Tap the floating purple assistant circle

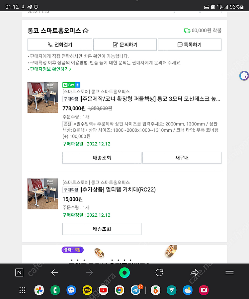point(244,76)
